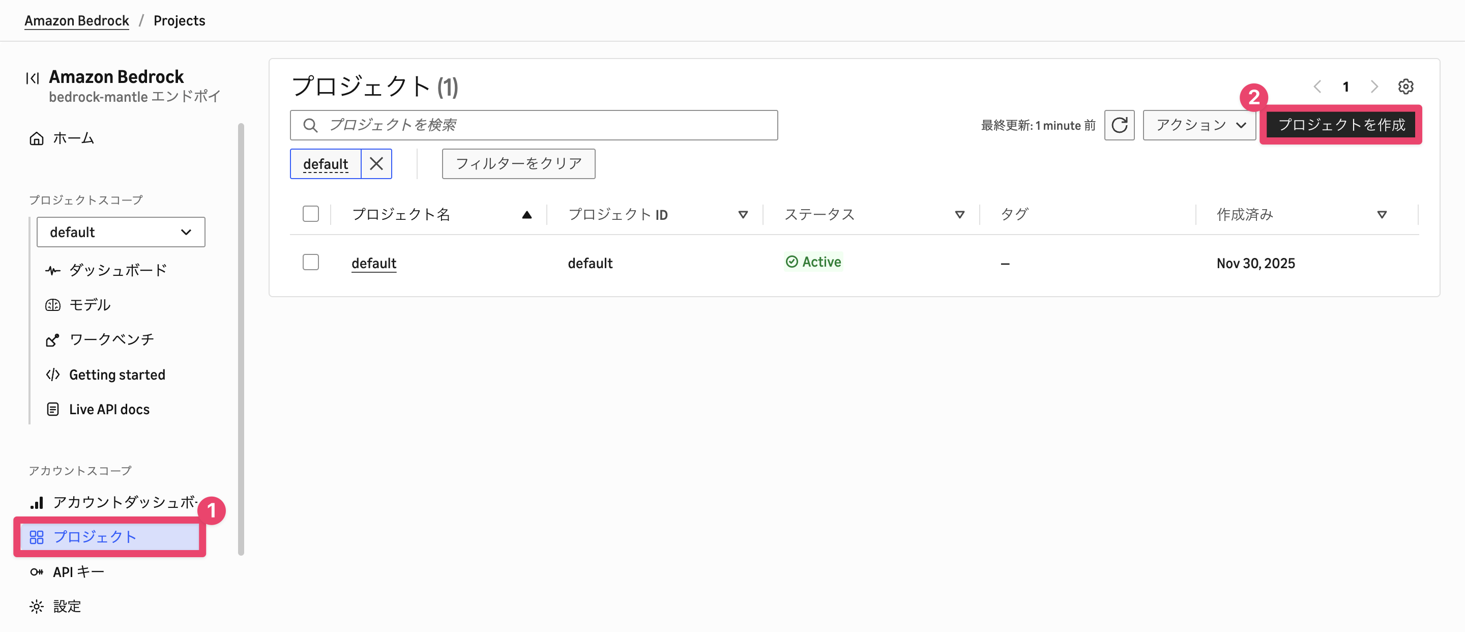Click the Amazon Bedrock sidebar title
Image resolution: width=1465 pixels, height=632 pixels.
tap(116, 77)
